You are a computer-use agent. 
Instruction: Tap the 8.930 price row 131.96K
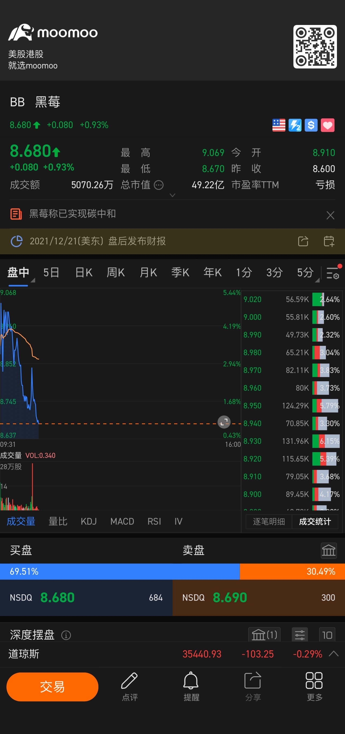click(x=292, y=441)
